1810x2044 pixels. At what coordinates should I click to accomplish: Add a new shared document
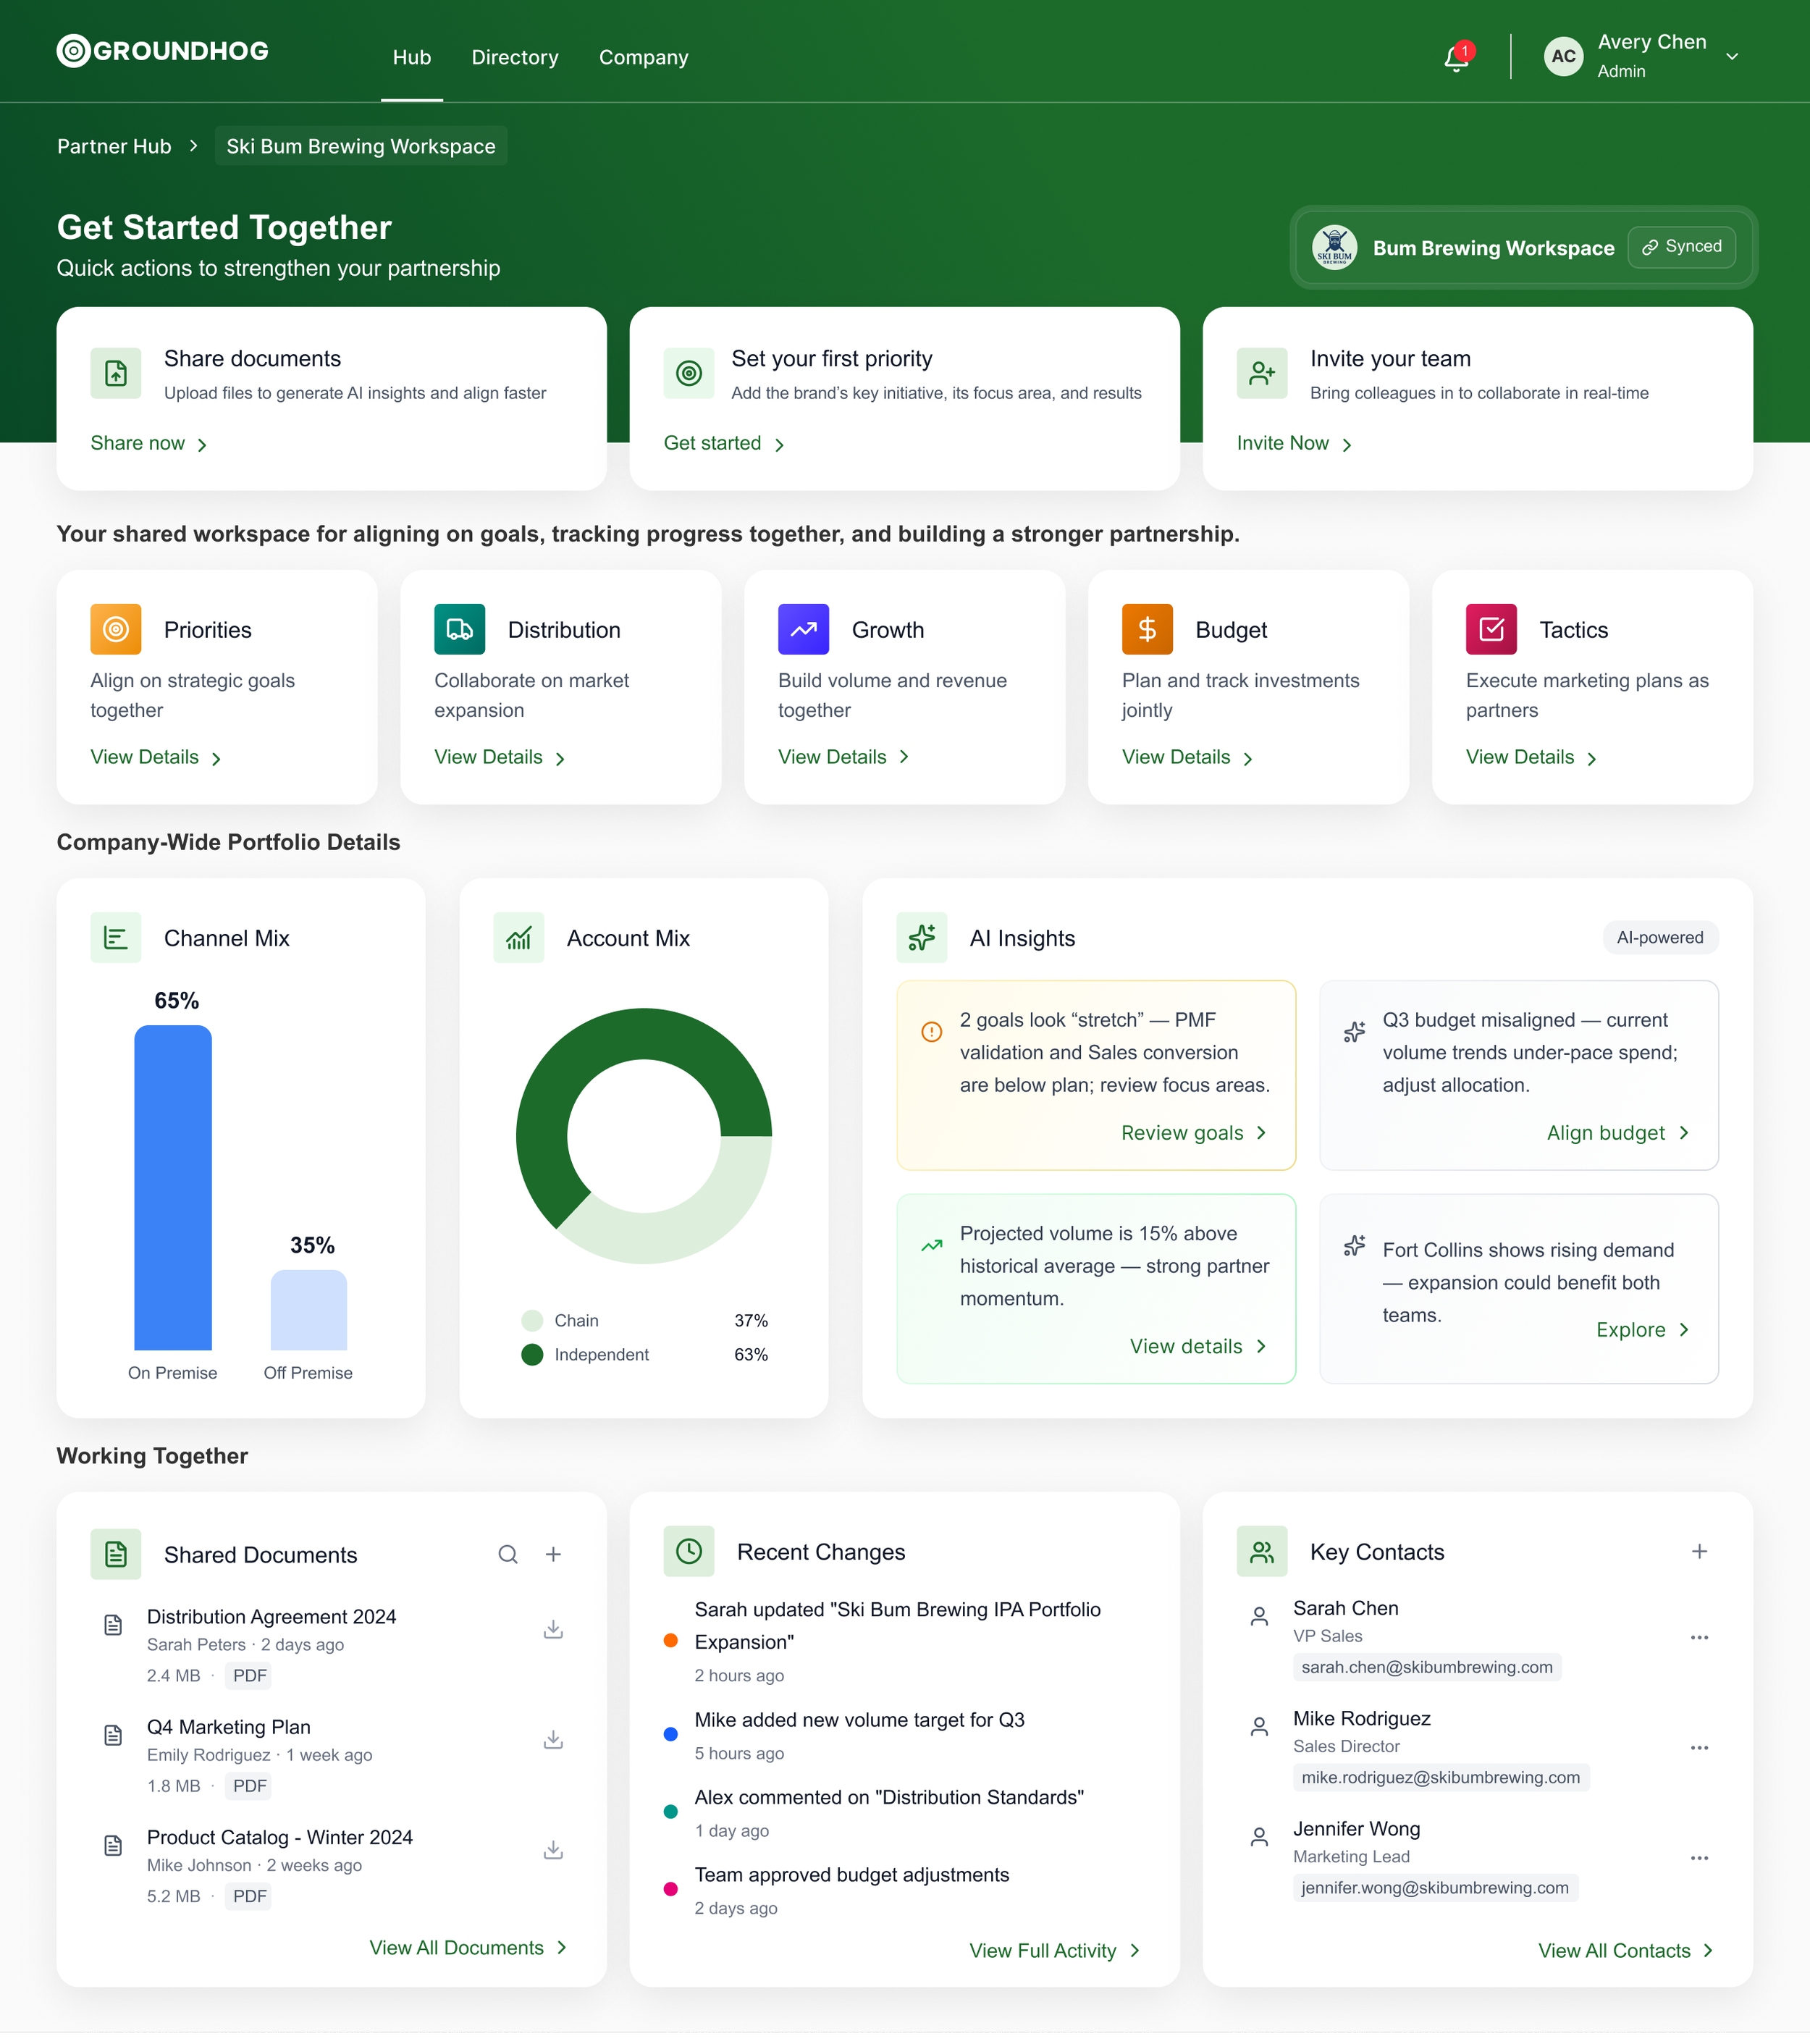[x=553, y=1554]
